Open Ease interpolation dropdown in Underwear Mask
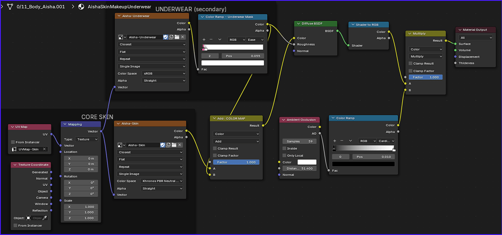 (255, 39)
